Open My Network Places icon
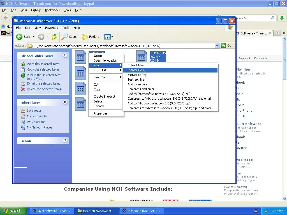 [23, 127]
